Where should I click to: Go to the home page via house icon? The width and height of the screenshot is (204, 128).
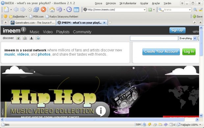(x=52, y=10)
